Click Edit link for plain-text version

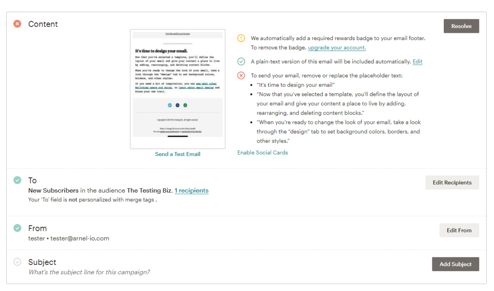click(417, 62)
